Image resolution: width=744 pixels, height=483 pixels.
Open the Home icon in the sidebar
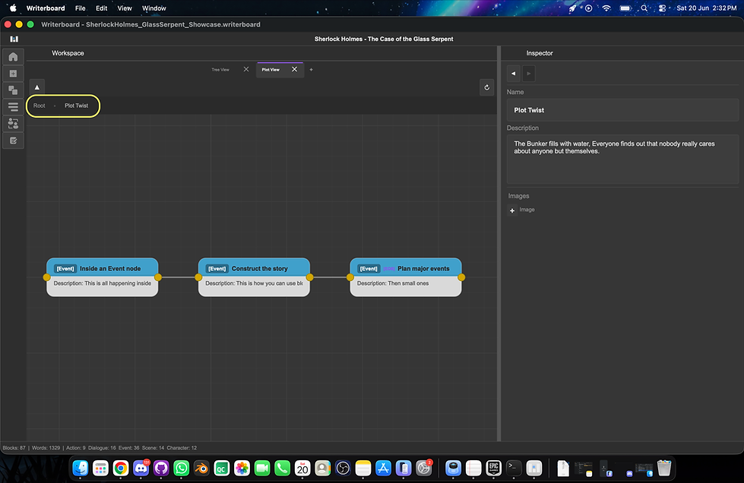pyautogui.click(x=13, y=57)
